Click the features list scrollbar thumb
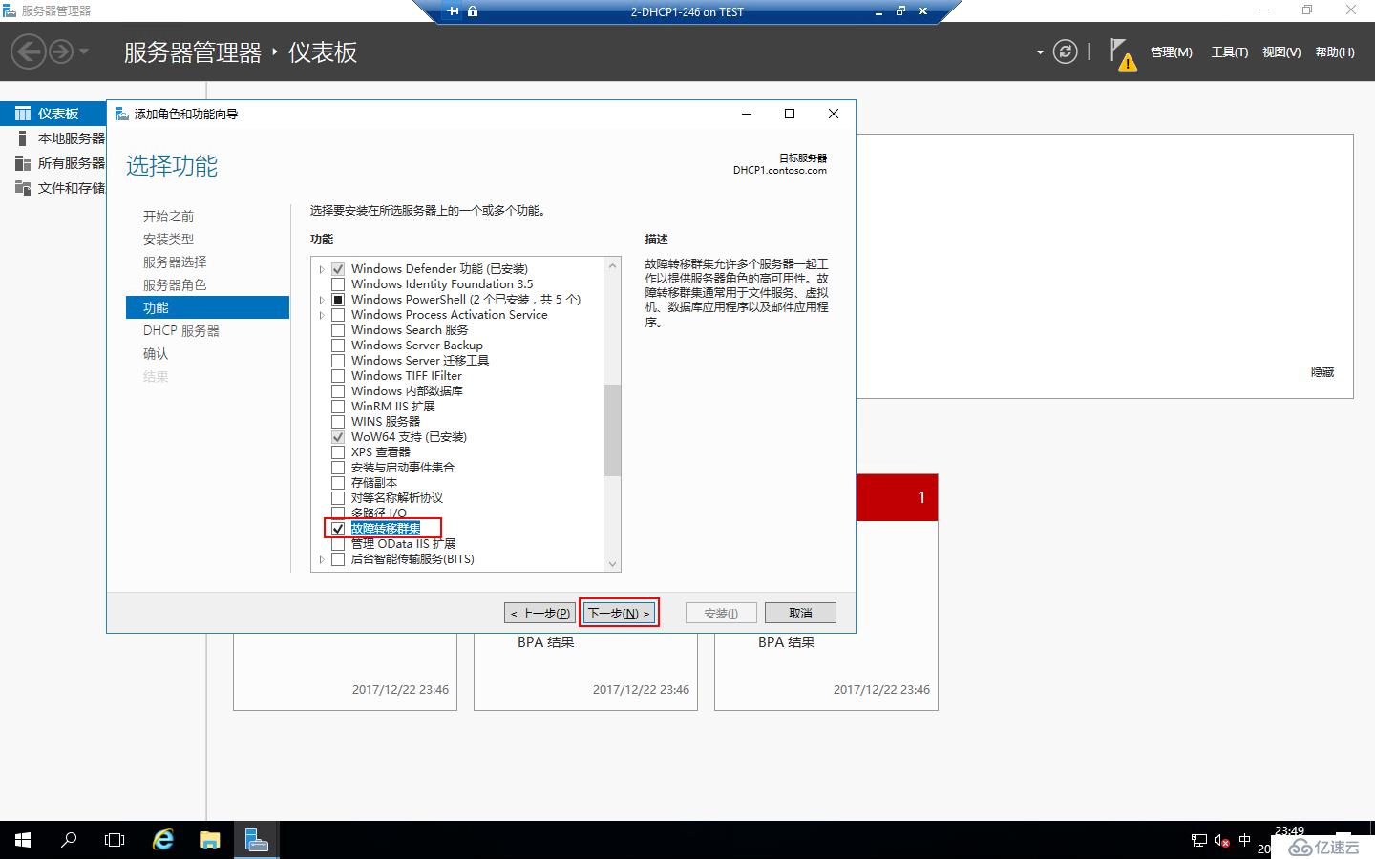 (x=613, y=429)
